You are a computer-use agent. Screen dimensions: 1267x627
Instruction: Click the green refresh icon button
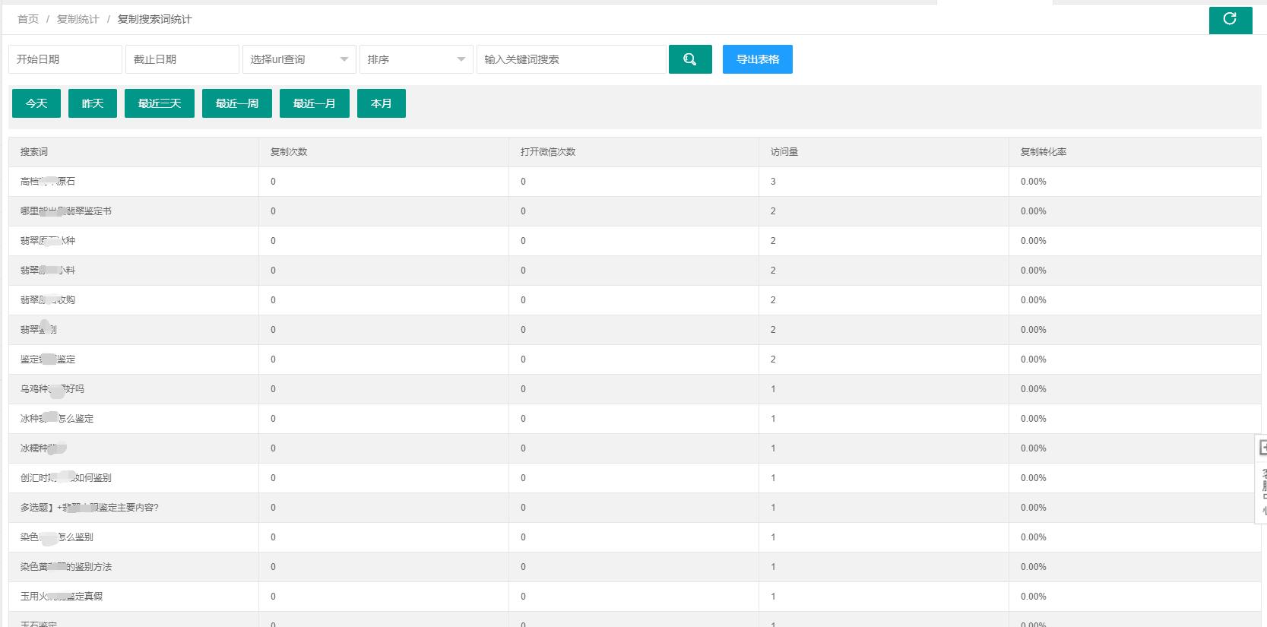coord(1230,20)
